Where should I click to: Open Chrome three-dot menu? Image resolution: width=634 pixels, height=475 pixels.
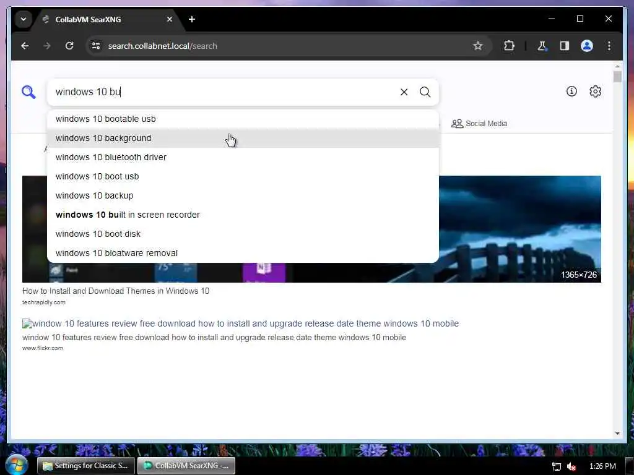609,46
